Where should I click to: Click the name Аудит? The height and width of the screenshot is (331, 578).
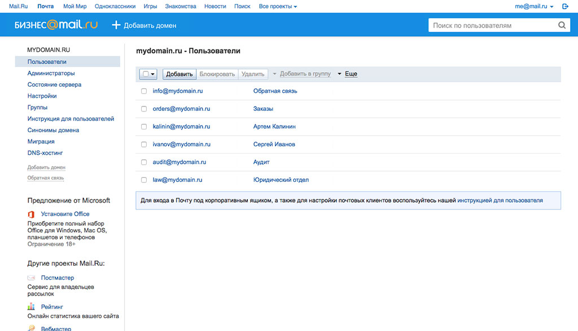click(261, 162)
